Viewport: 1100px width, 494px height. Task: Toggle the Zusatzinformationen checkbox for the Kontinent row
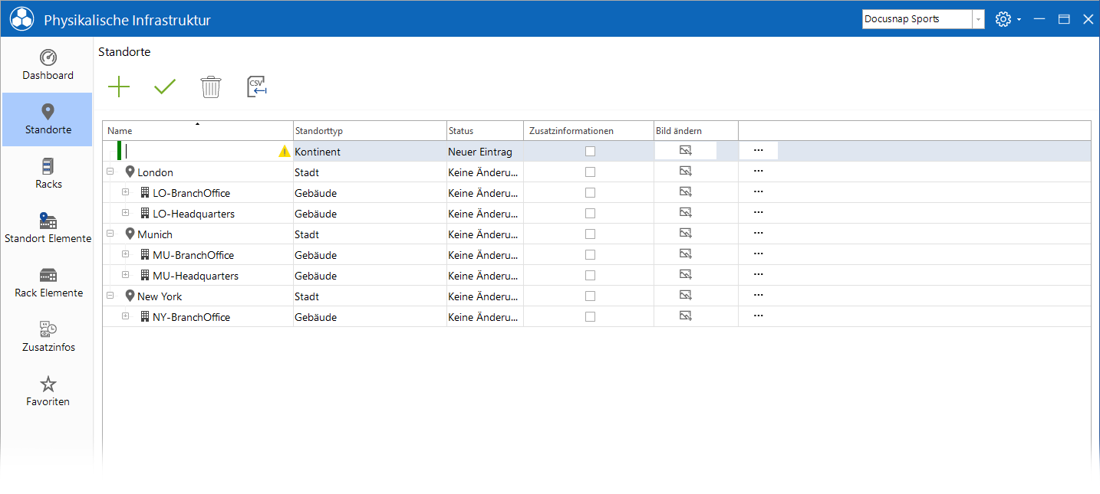click(590, 152)
